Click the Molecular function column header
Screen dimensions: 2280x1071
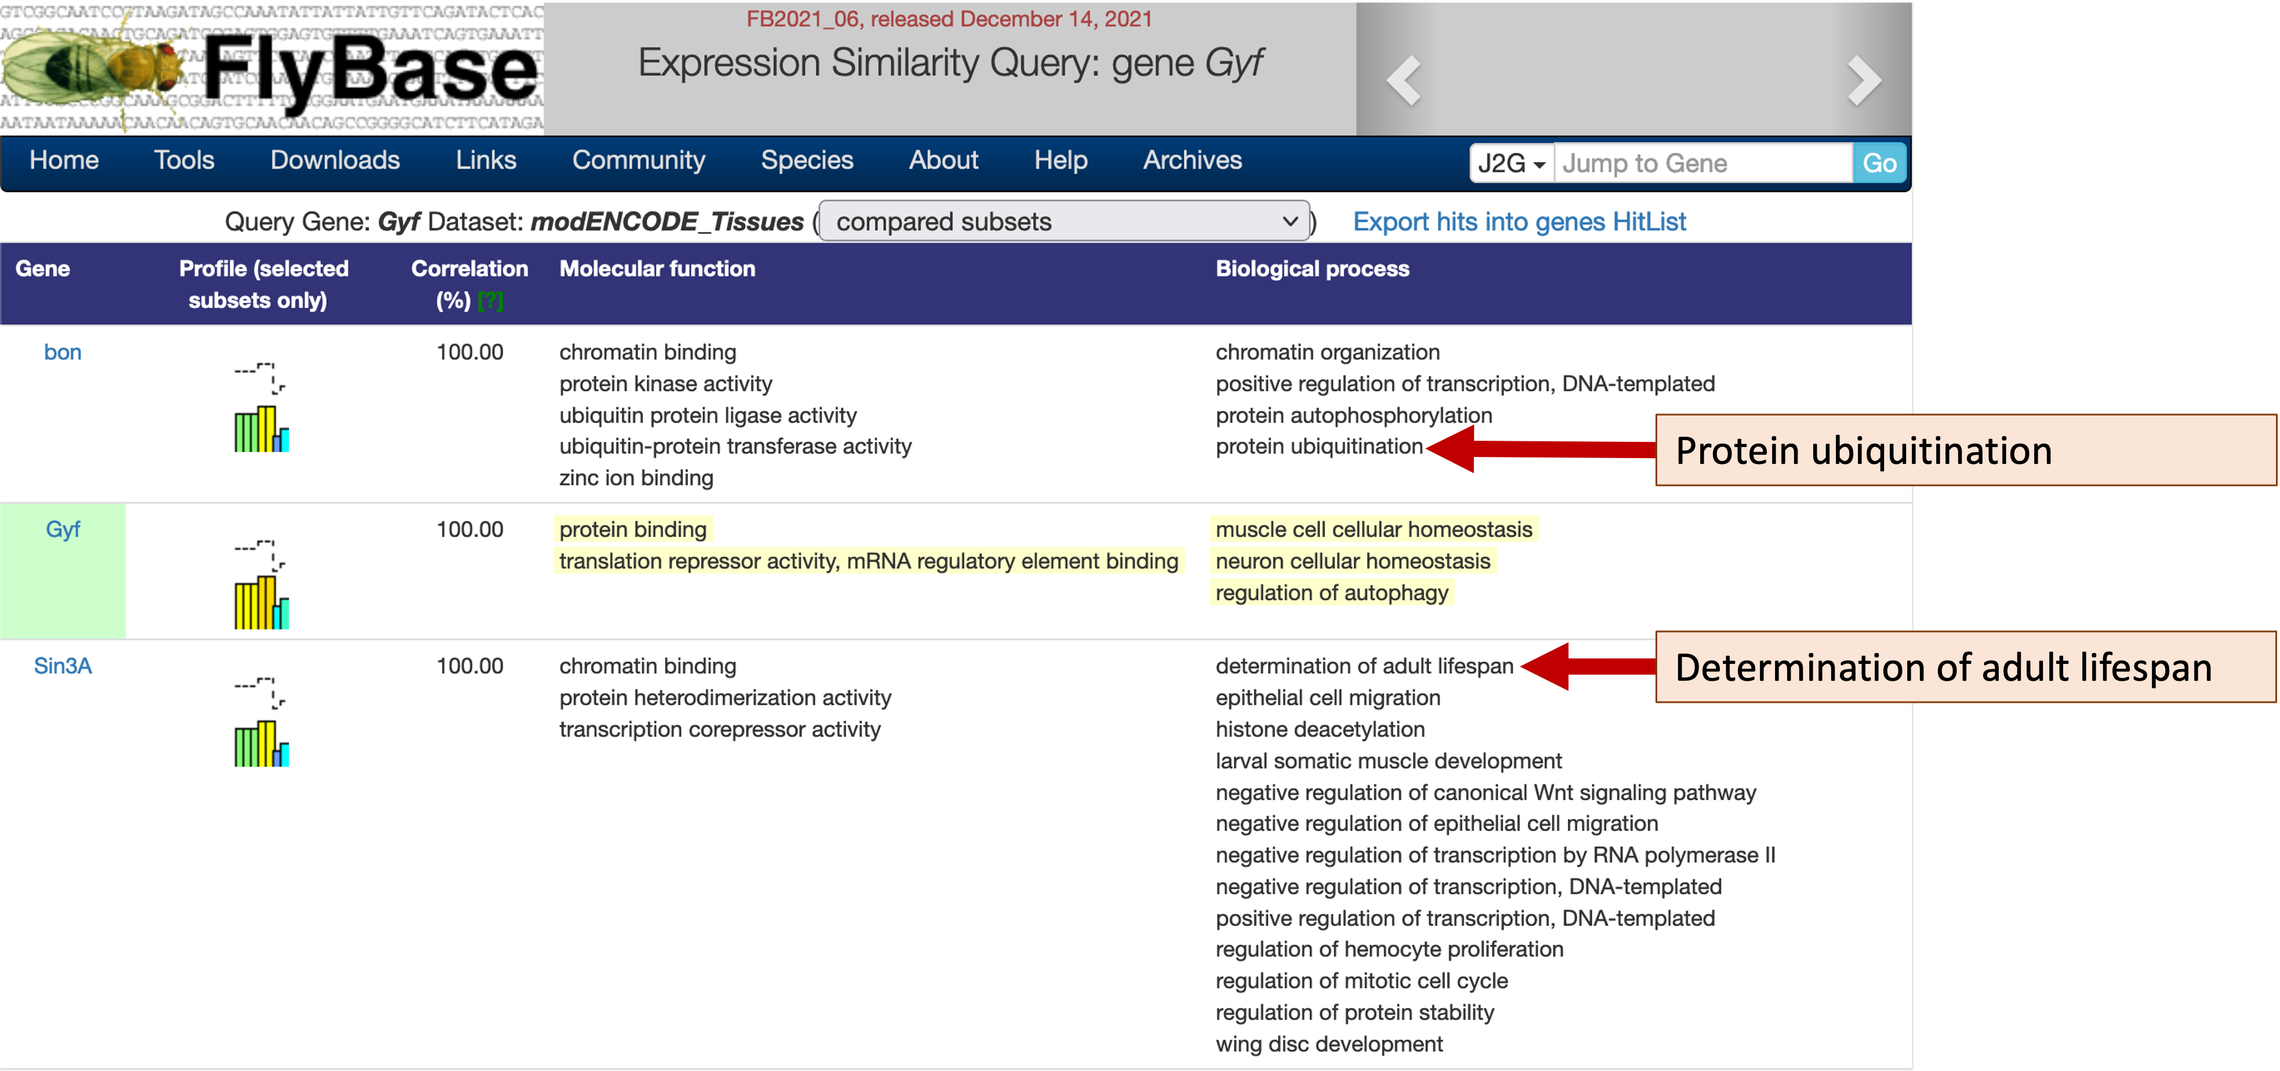[657, 269]
